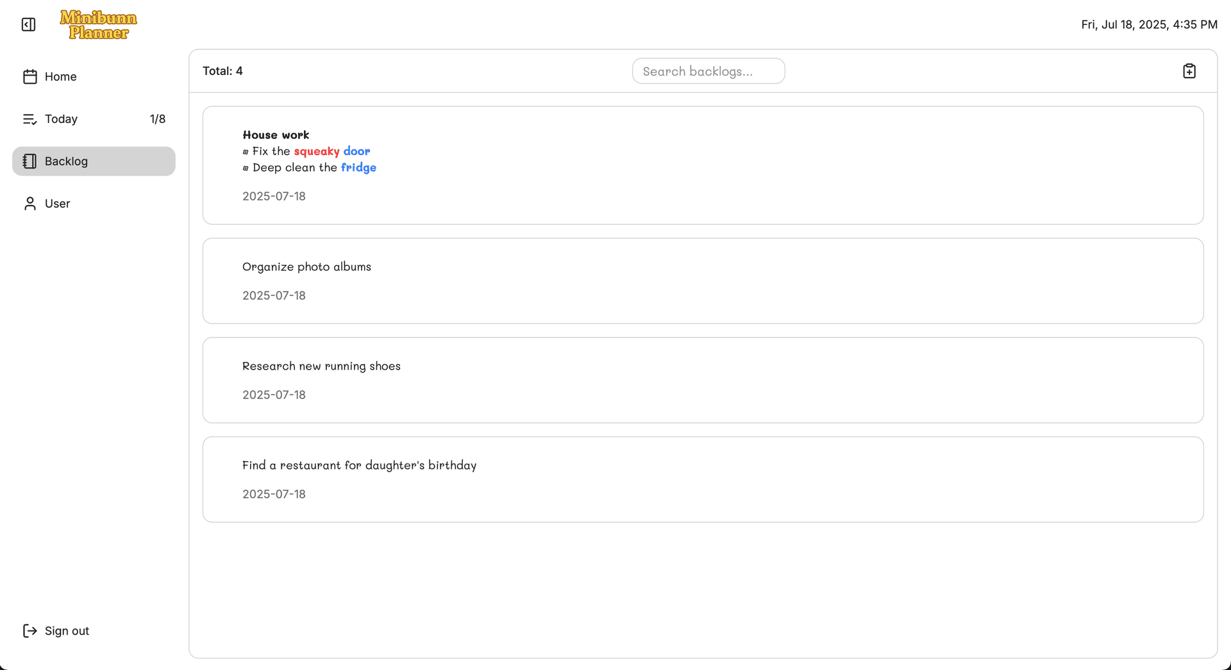Click the Sign out arrow icon
This screenshot has height=670, width=1231.
29,631
